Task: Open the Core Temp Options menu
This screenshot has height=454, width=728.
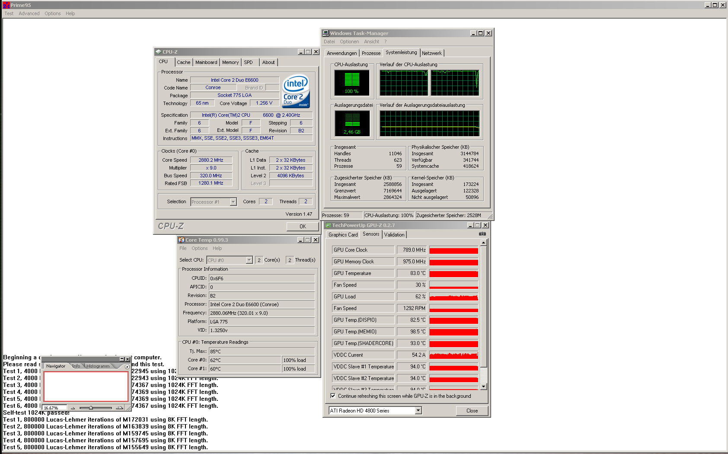Action: point(200,248)
